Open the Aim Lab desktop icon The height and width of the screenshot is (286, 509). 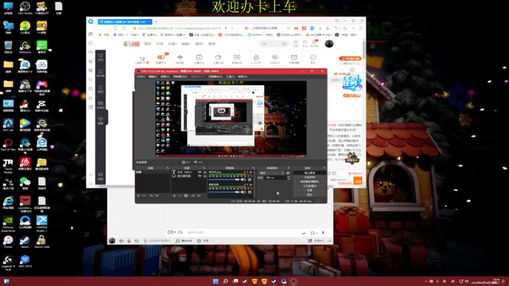(8, 125)
